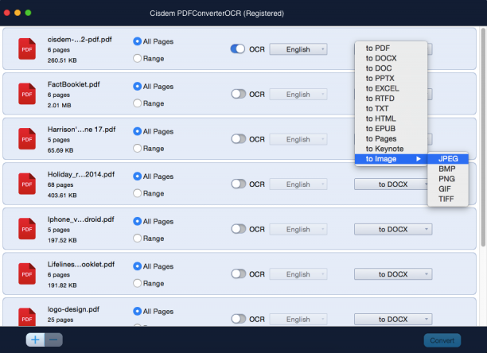Open 'to DOCX' format dropdown for Holiday_r...2014.pdf
This screenshot has height=353, width=487.
click(391, 184)
